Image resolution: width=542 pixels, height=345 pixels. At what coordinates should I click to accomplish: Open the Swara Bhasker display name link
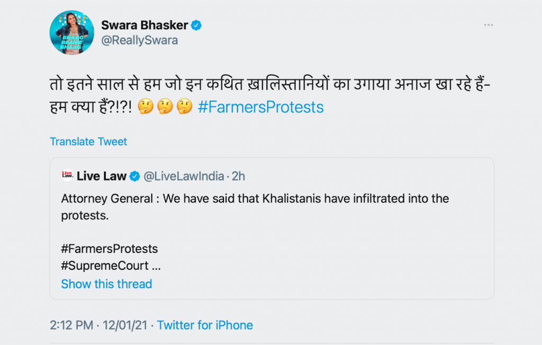(x=144, y=25)
